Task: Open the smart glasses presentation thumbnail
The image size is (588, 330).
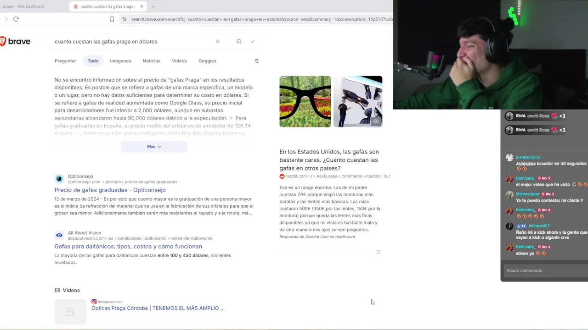Action: [x=358, y=101]
